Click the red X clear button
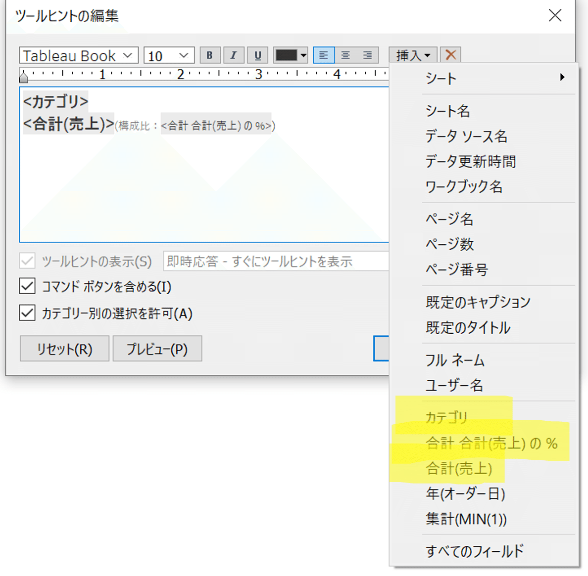 (450, 55)
